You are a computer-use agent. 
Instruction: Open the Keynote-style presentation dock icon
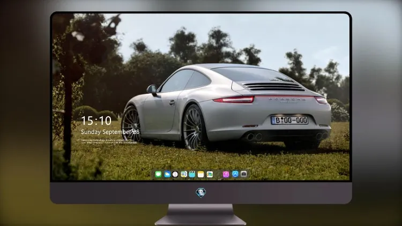pyautogui.click(x=184, y=174)
